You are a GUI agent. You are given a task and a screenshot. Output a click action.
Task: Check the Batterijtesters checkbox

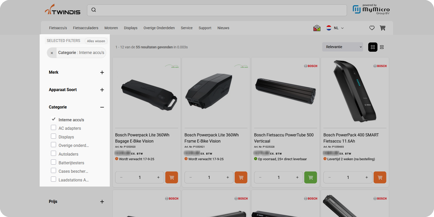(x=53, y=162)
